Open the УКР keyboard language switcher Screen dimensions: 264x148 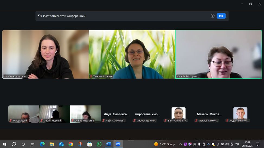[x=237, y=144]
